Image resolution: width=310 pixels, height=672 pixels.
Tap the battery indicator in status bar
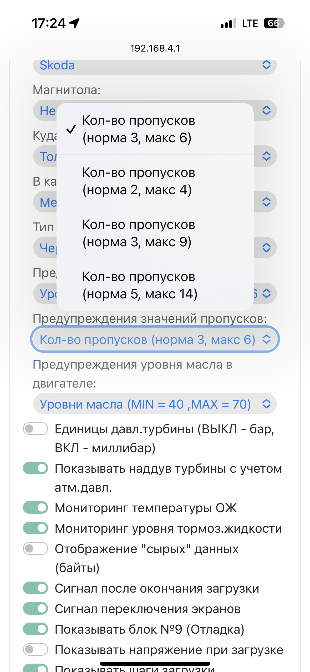(x=275, y=23)
